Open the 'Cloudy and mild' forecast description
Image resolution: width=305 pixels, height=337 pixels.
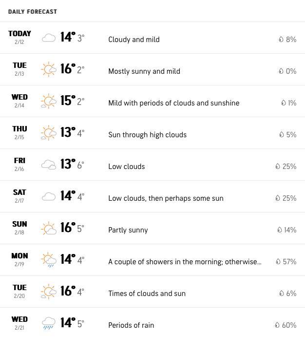point(134,40)
